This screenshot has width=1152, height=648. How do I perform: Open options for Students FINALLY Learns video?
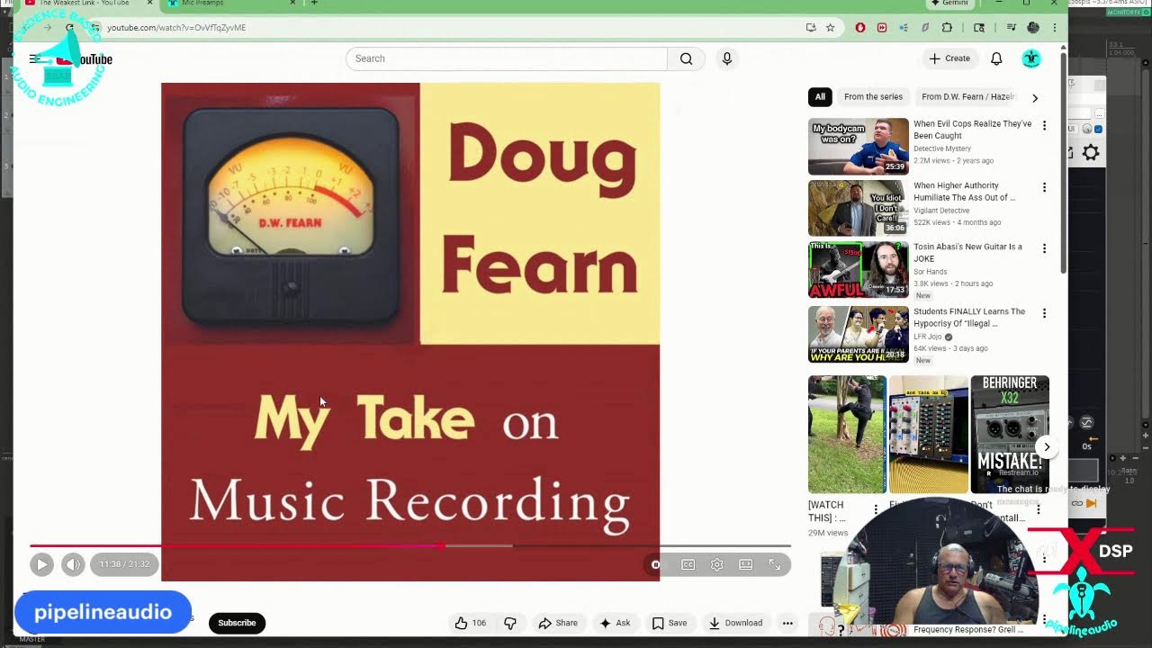click(x=1044, y=313)
